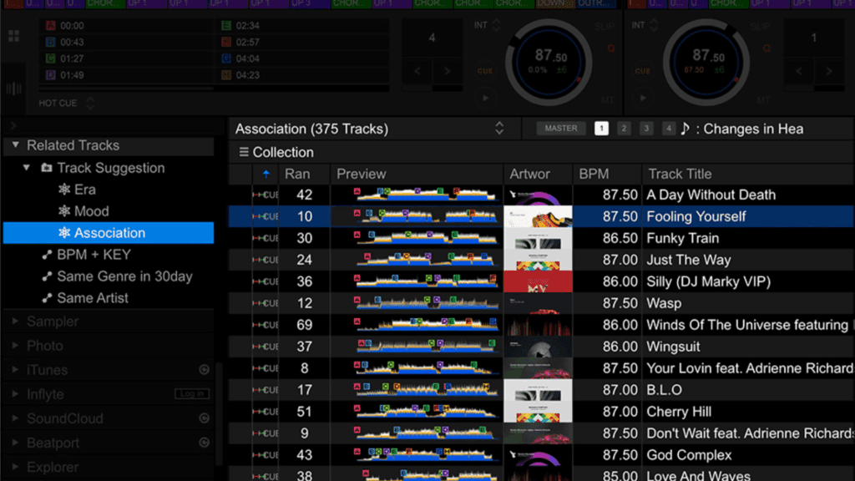Click waveform preview of Fooling Yourself
Viewport: 855px width, 481px height.
point(417,216)
